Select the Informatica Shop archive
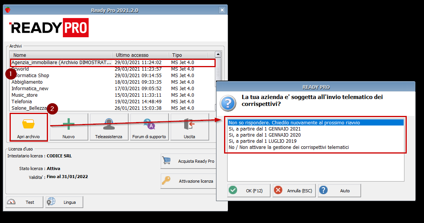Viewport: 424px width, 223px height. click(x=112, y=76)
